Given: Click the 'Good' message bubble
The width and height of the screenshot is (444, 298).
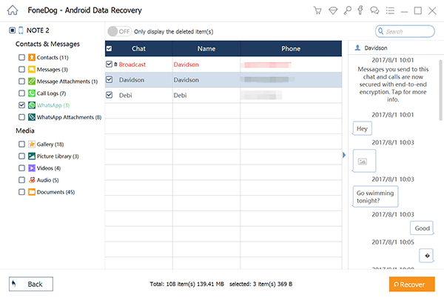Looking at the screenshot, I should (422, 228).
